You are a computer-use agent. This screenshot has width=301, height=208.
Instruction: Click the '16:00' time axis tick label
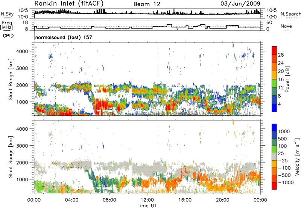click(x=185, y=200)
